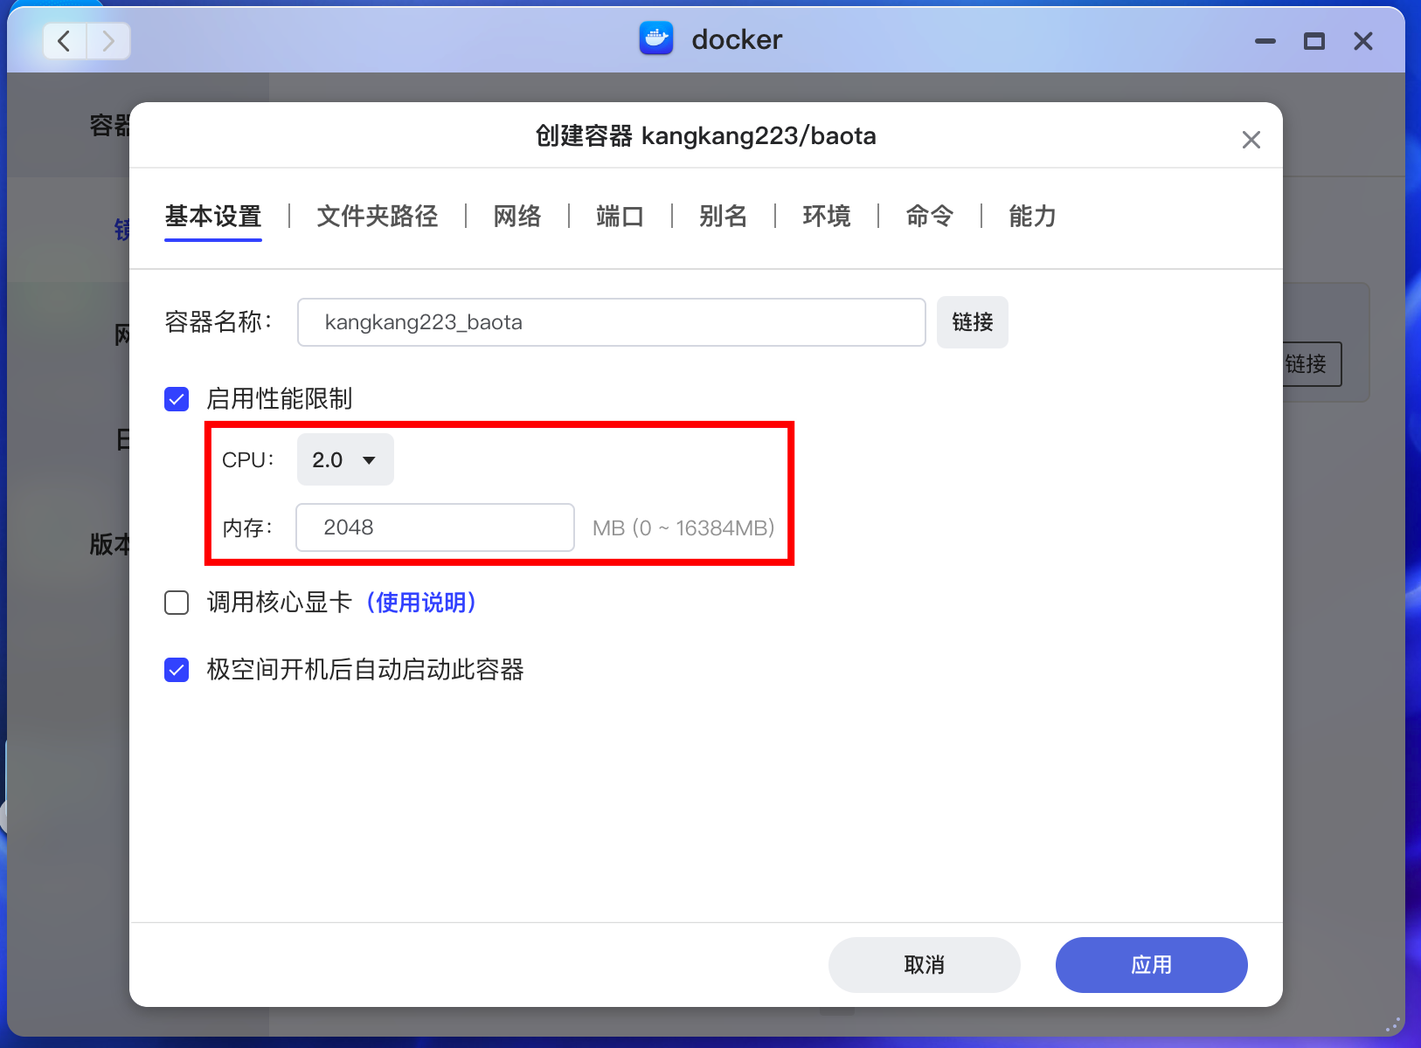
Task: Close the create container dialog
Action: 1251,140
